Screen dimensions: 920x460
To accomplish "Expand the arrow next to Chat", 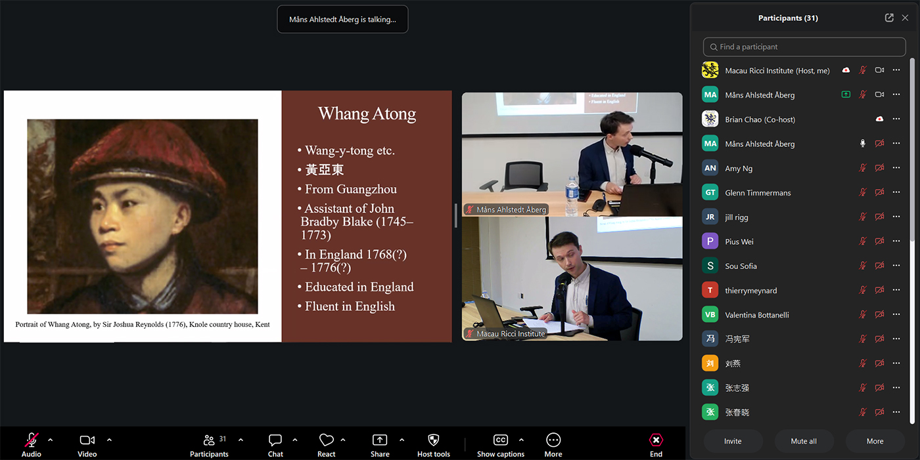I will (x=295, y=440).
